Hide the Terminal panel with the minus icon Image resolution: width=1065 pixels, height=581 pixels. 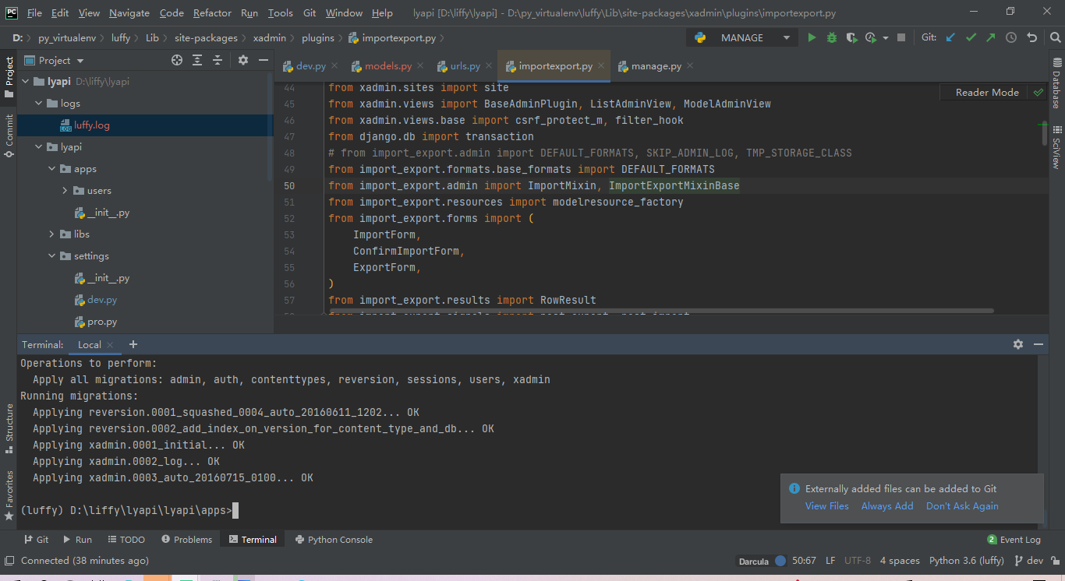1038,344
